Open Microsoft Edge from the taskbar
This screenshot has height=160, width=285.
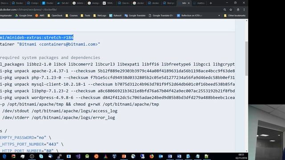[x=4, y=156]
